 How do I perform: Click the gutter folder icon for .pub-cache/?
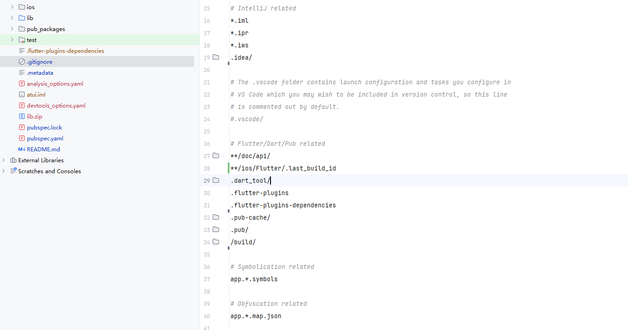tap(216, 217)
